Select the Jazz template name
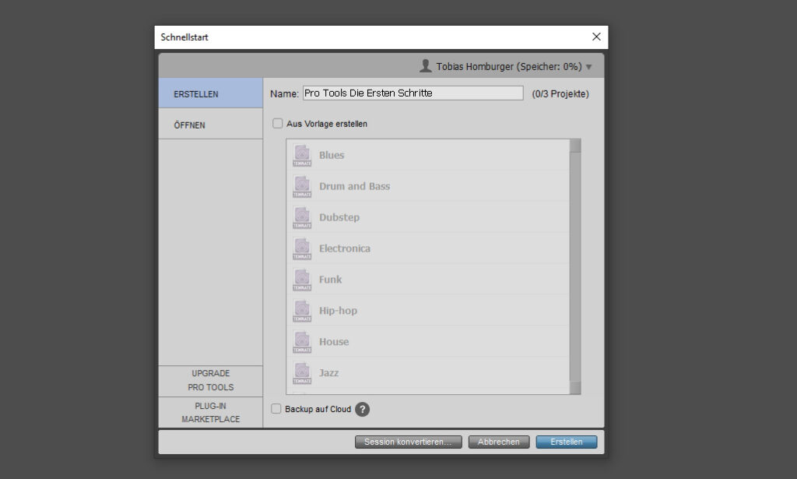The height and width of the screenshot is (479, 797). [x=328, y=373]
